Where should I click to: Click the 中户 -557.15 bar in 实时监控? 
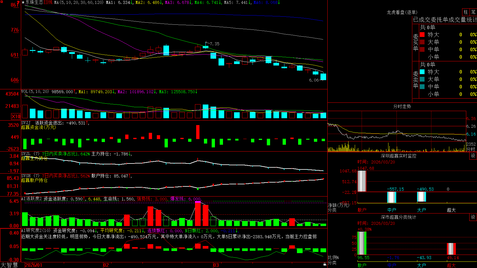[392, 197]
